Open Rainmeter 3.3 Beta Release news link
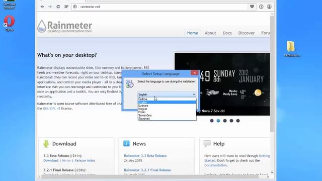 click(x=145, y=155)
